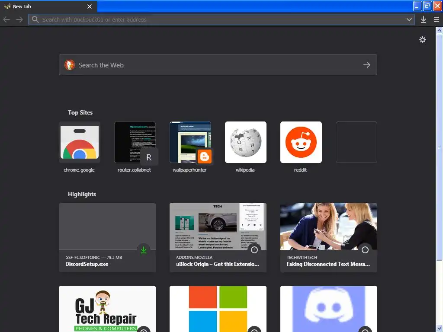Minimize the browser window

[417, 6]
